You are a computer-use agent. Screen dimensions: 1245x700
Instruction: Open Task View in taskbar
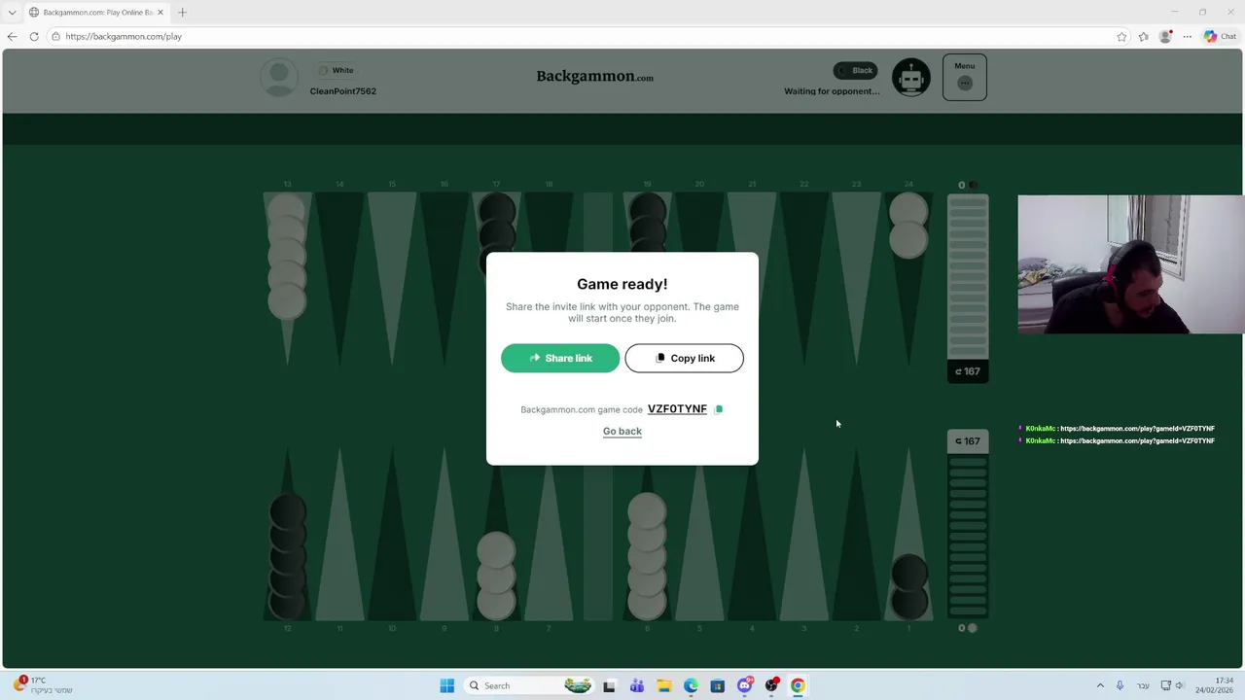tap(609, 685)
